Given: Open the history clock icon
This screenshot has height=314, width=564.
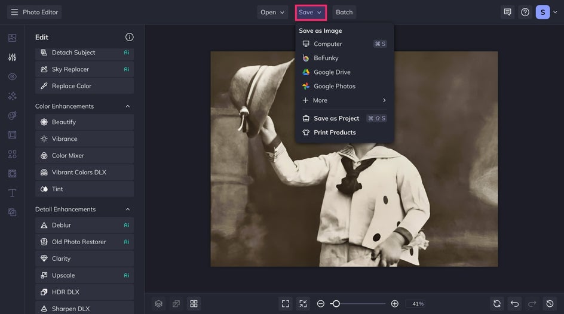Looking at the screenshot, I should 550,304.
